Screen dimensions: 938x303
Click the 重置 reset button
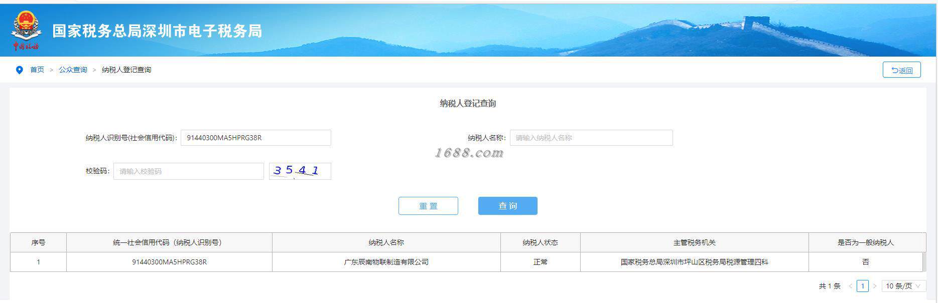(x=428, y=206)
